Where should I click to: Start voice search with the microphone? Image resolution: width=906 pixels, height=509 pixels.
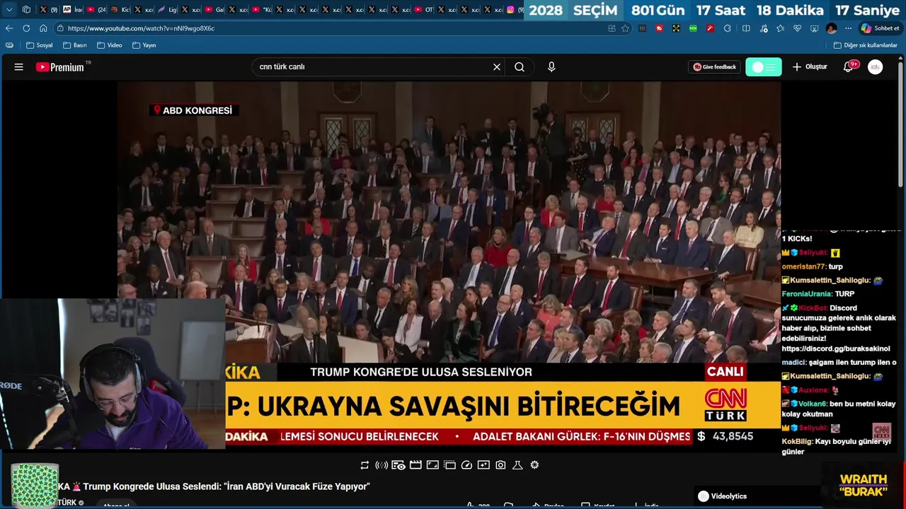[551, 67]
